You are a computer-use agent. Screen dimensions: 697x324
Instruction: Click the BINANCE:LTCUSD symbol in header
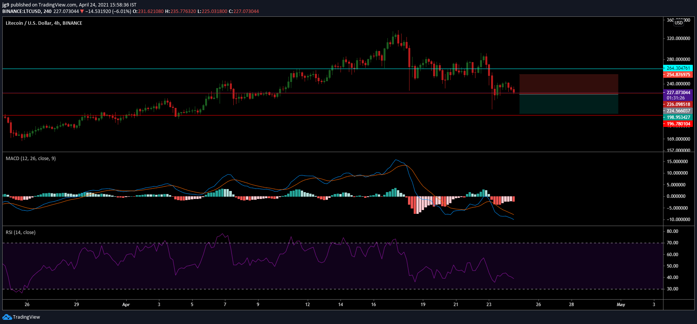tap(22, 11)
